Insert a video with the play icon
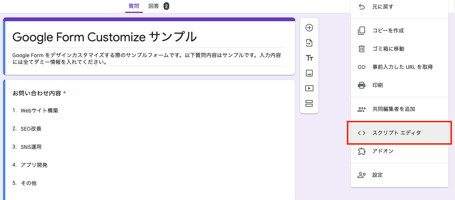The width and height of the screenshot is (455, 200). (309, 88)
